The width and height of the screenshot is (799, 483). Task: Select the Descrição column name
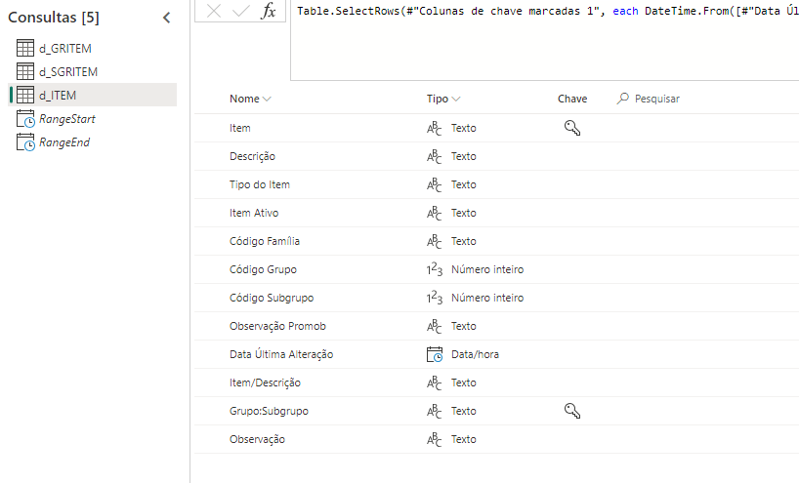[x=252, y=157]
